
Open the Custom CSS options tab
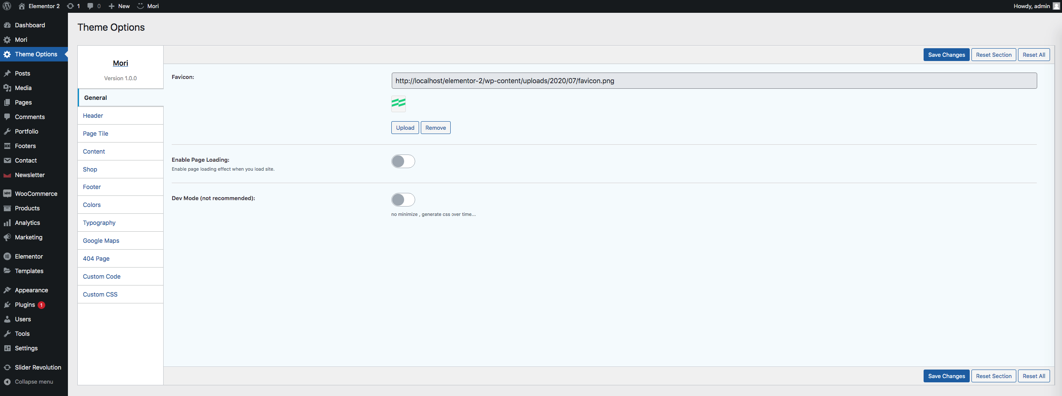(x=100, y=294)
